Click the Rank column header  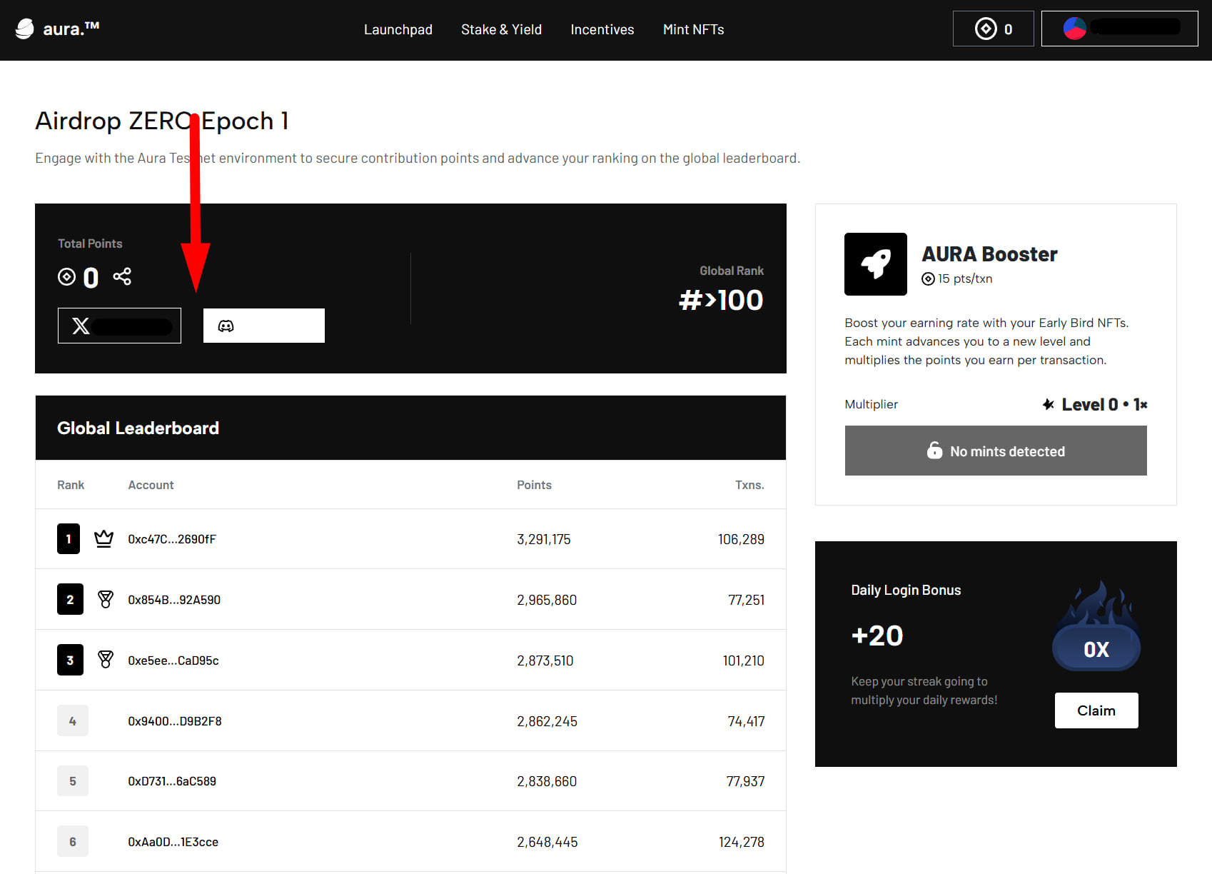71,485
